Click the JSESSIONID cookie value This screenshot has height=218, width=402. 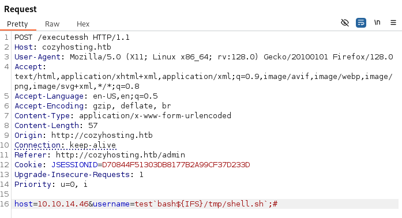pos(176,165)
